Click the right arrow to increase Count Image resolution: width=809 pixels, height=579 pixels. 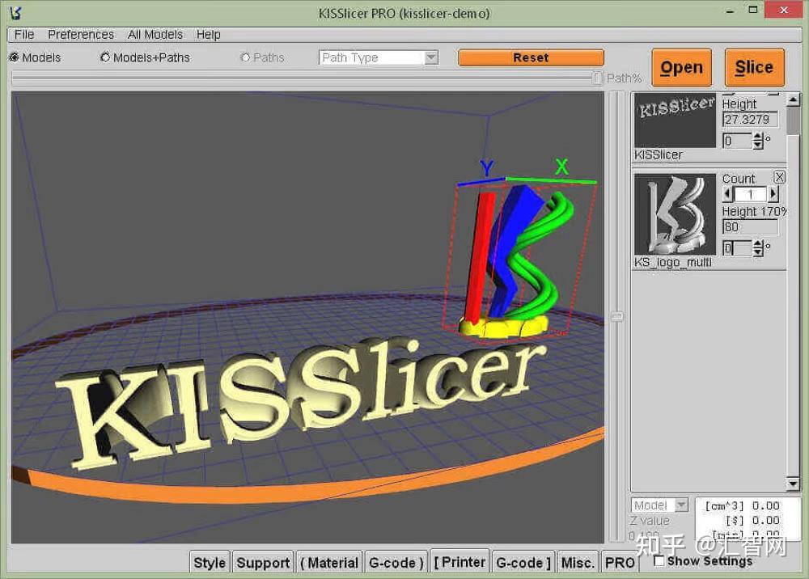pyautogui.click(x=773, y=192)
